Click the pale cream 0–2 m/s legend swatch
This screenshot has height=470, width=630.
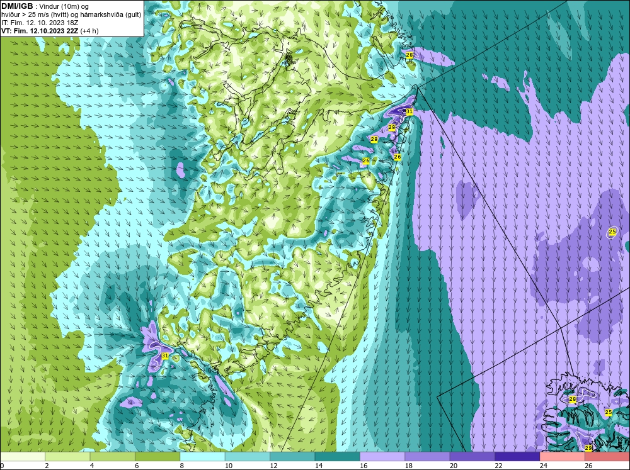click(23, 457)
